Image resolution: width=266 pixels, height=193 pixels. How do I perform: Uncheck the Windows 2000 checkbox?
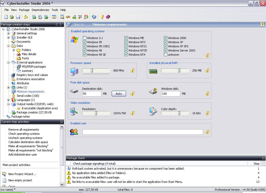click(165, 38)
